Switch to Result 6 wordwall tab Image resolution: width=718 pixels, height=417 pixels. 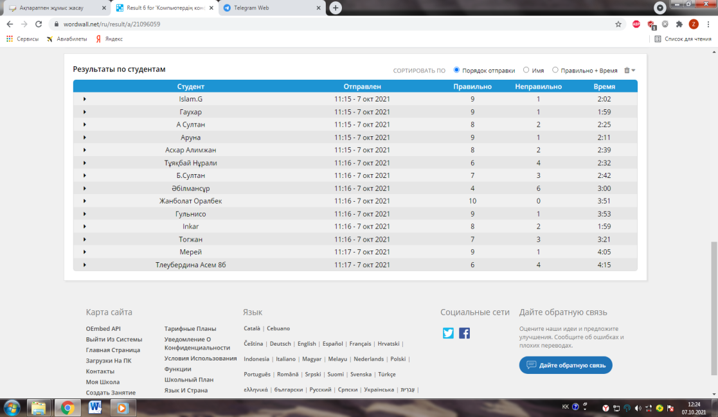click(x=164, y=8)
